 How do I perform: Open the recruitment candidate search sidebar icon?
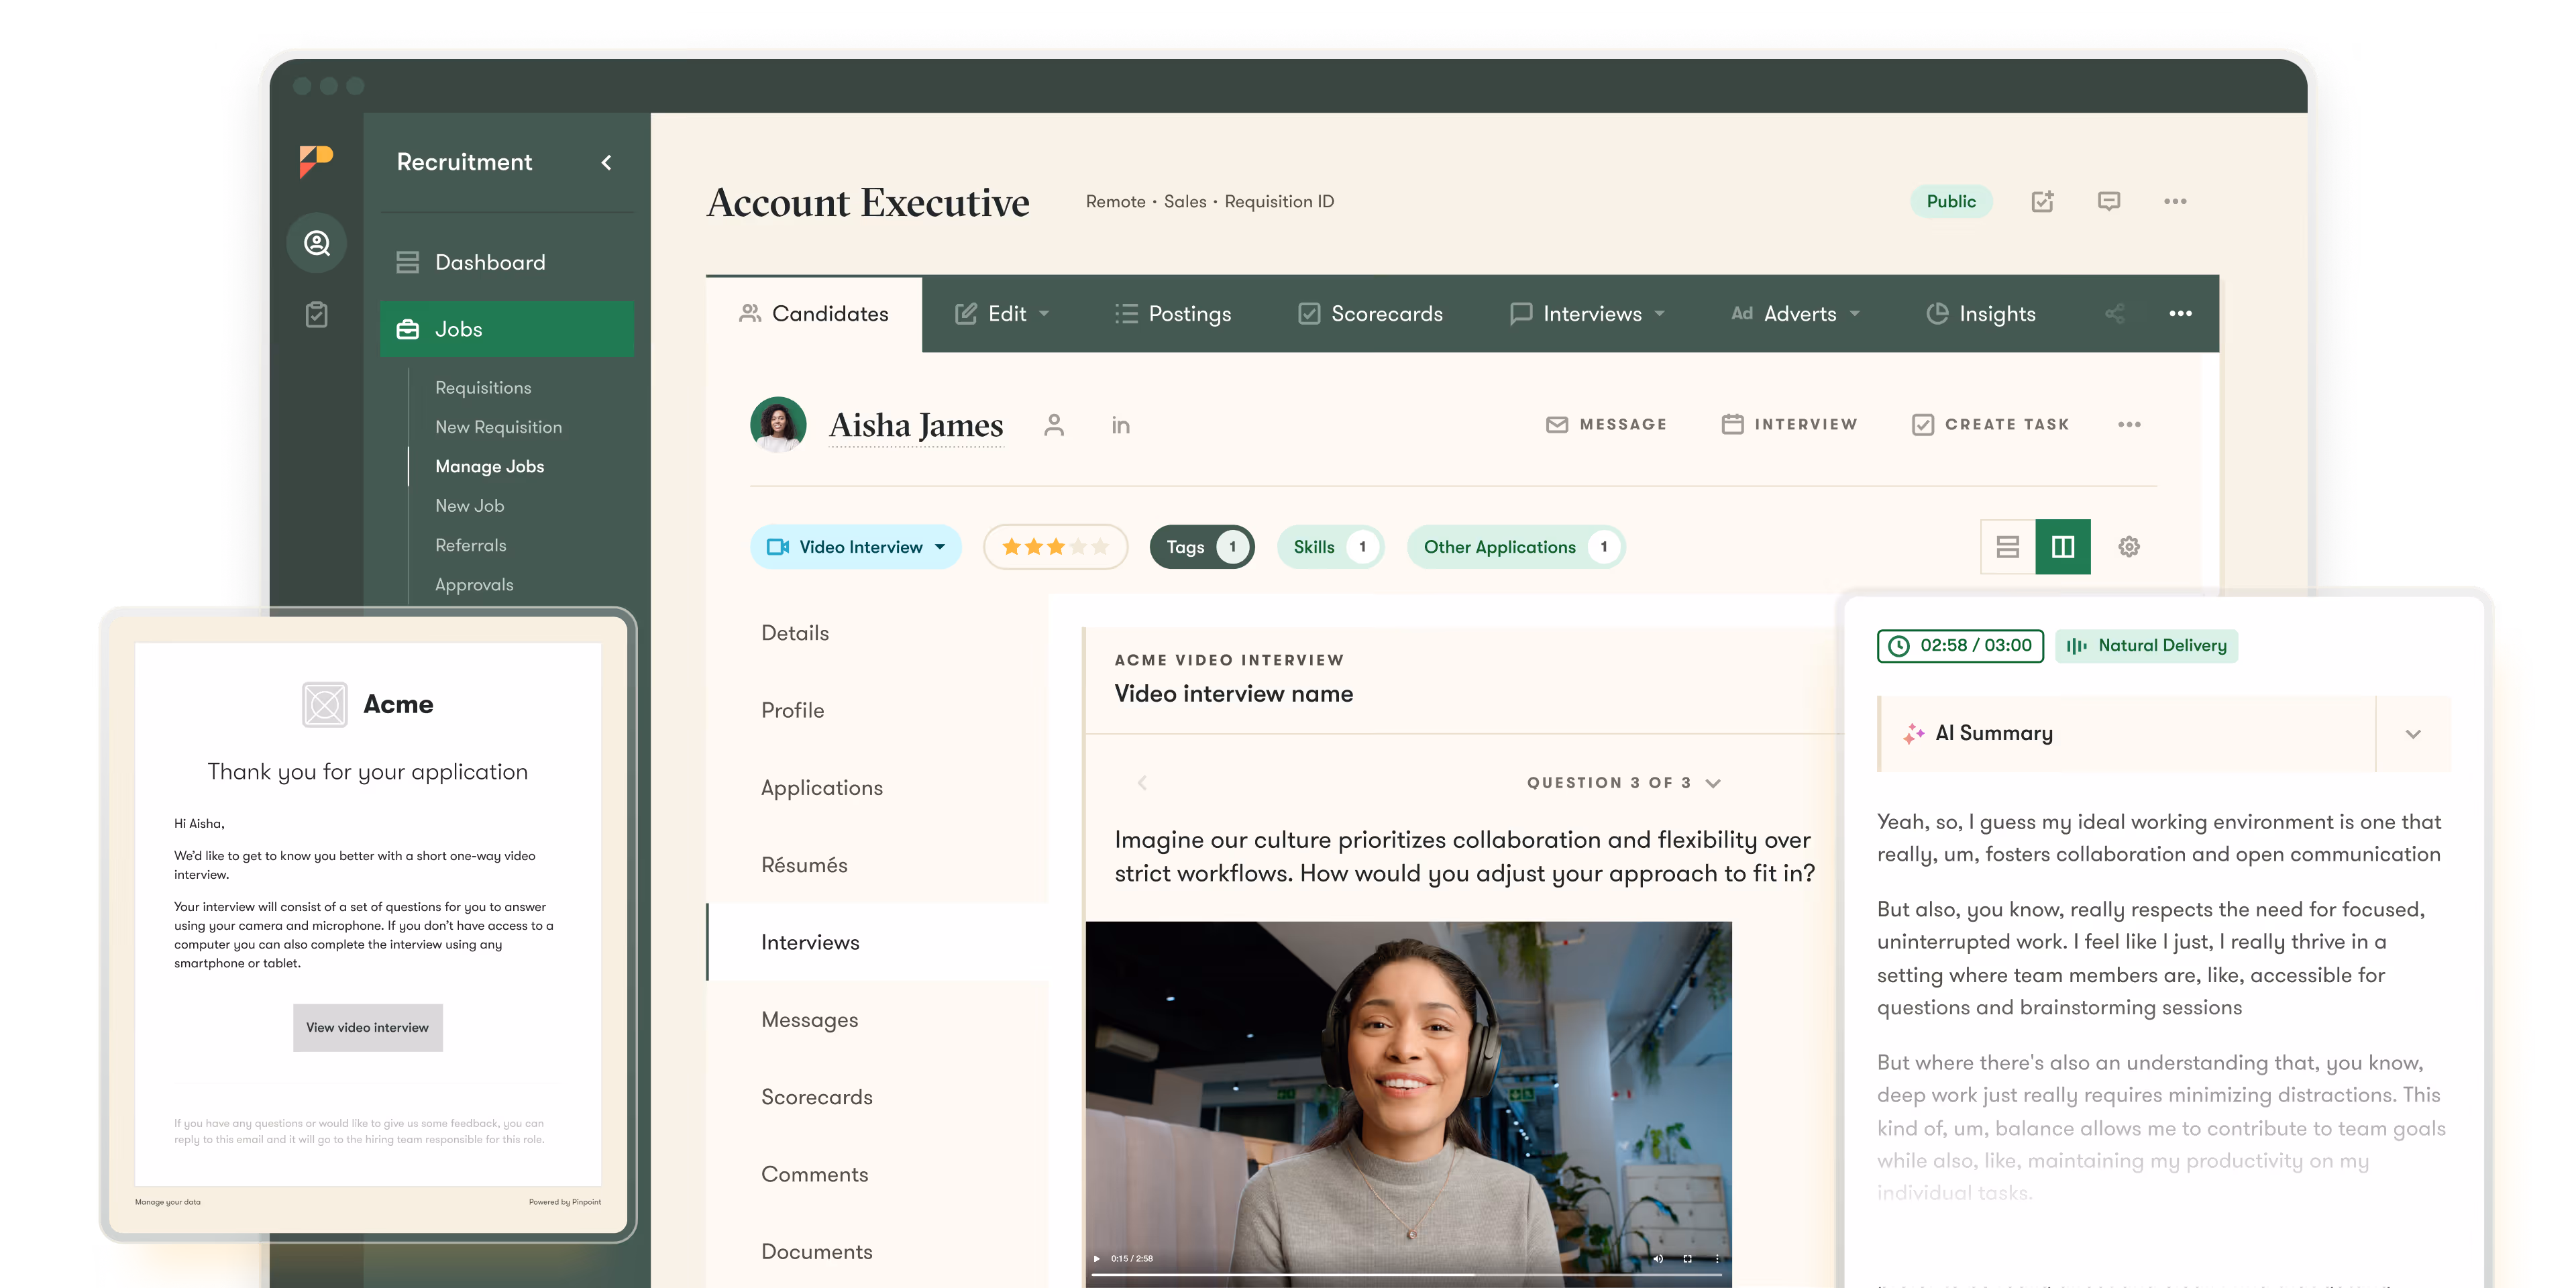click(x=317, y=243)
